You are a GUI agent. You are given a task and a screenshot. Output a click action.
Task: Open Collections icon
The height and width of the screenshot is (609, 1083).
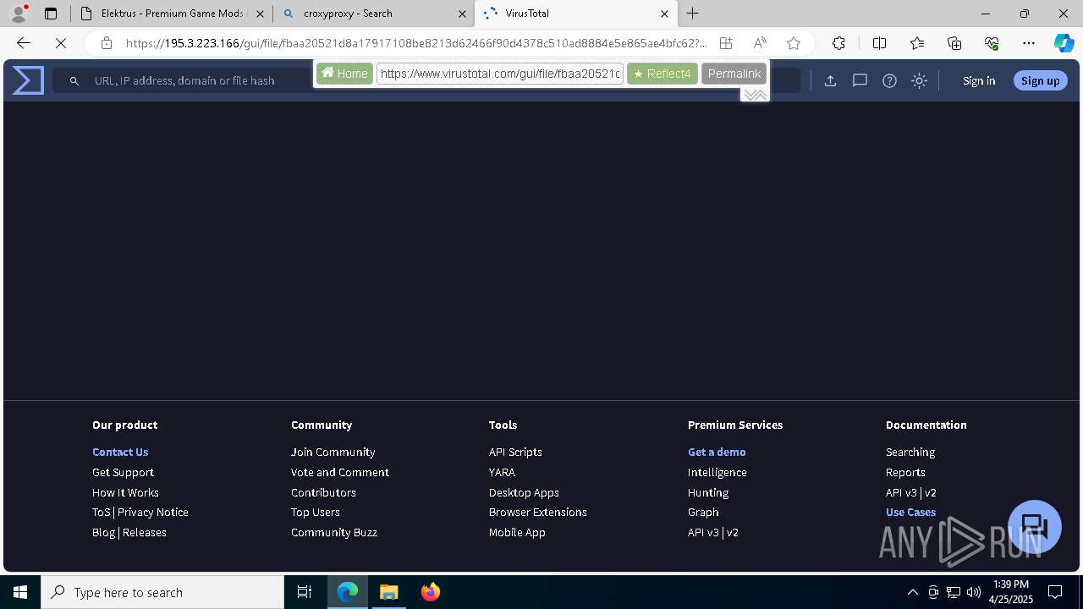[954, 43]
